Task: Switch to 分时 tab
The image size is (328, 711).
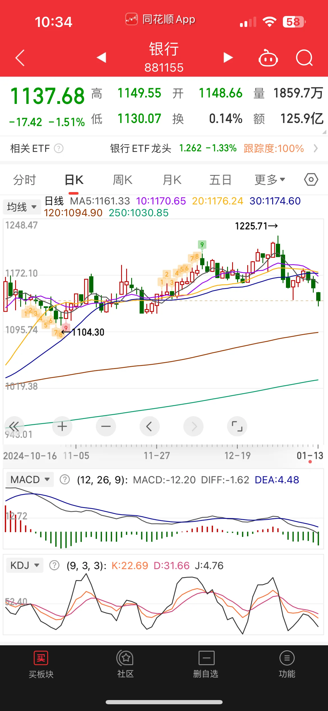Action: (x=25, y=180)
